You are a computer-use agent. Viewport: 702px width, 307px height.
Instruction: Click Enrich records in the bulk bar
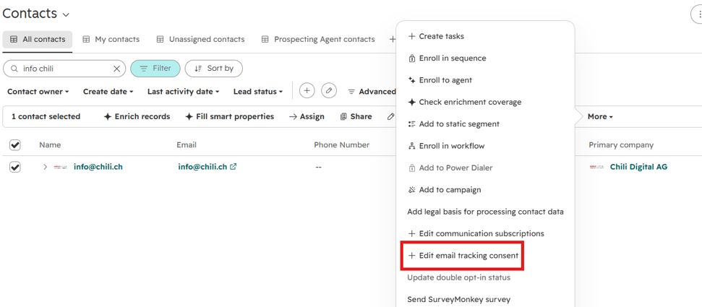(x=137, y=117)
